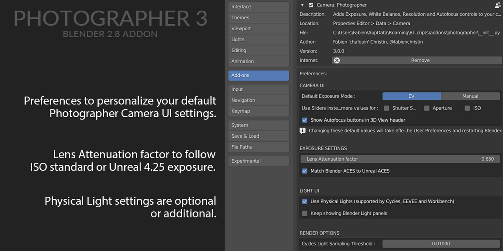Select the Editing preferences tab

click(259, 50)
